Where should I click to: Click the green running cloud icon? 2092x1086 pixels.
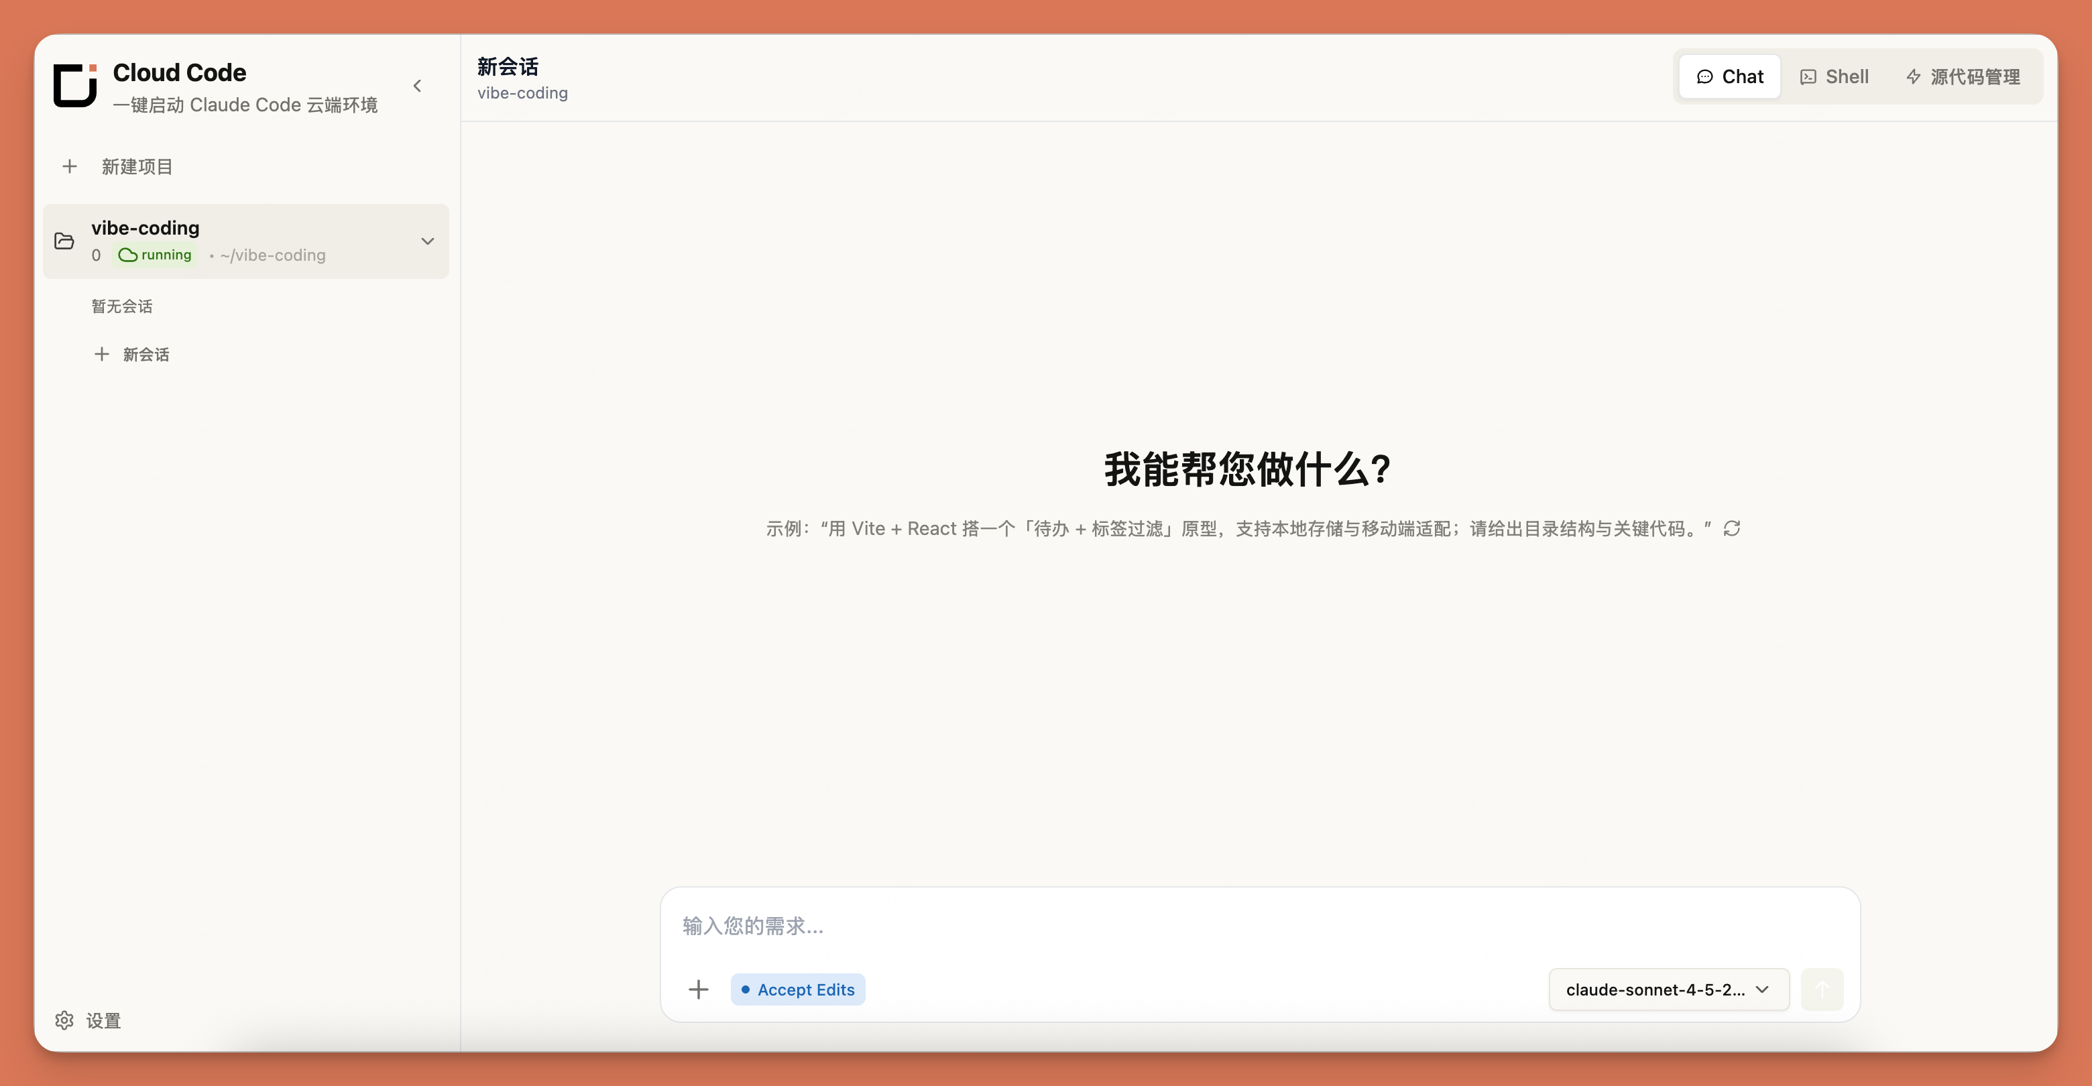pyautogui.click(x=129, y=255)
